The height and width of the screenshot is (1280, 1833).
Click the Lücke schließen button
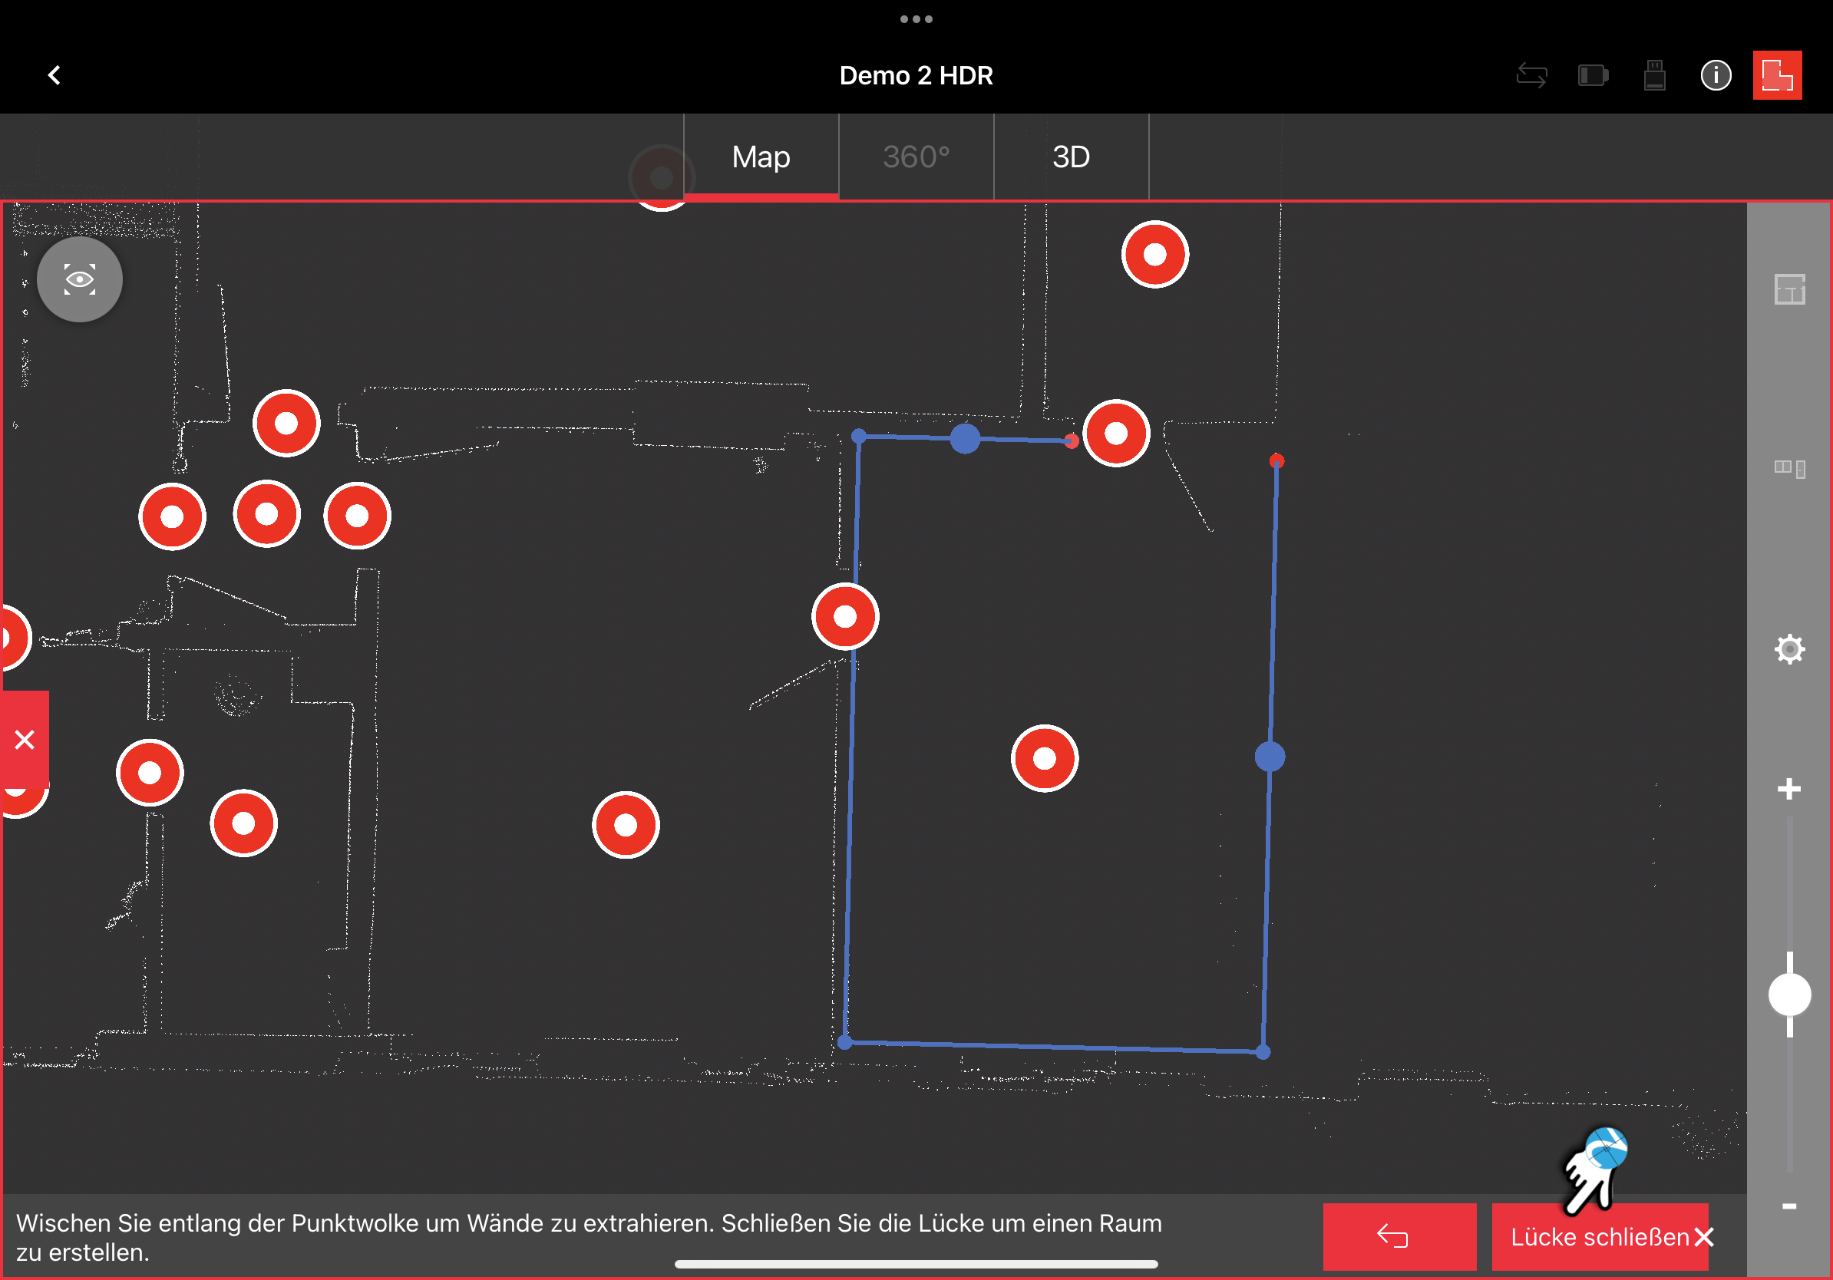1600,1236
